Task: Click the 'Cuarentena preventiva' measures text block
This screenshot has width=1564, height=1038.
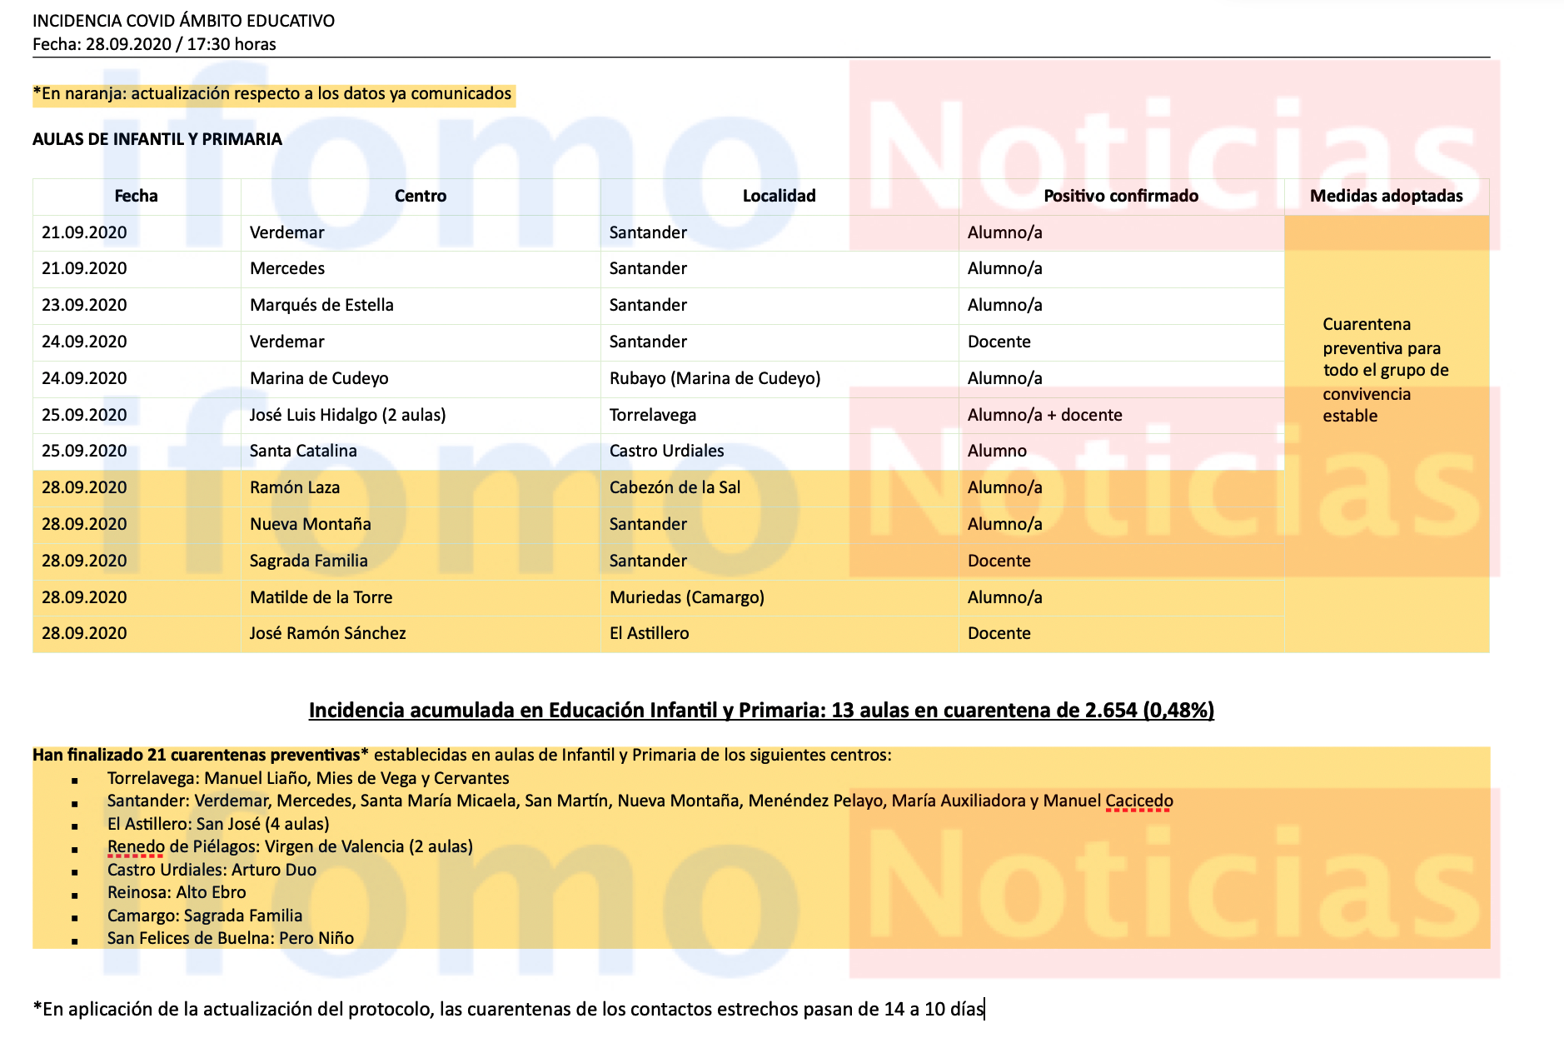Action: 1385,370
